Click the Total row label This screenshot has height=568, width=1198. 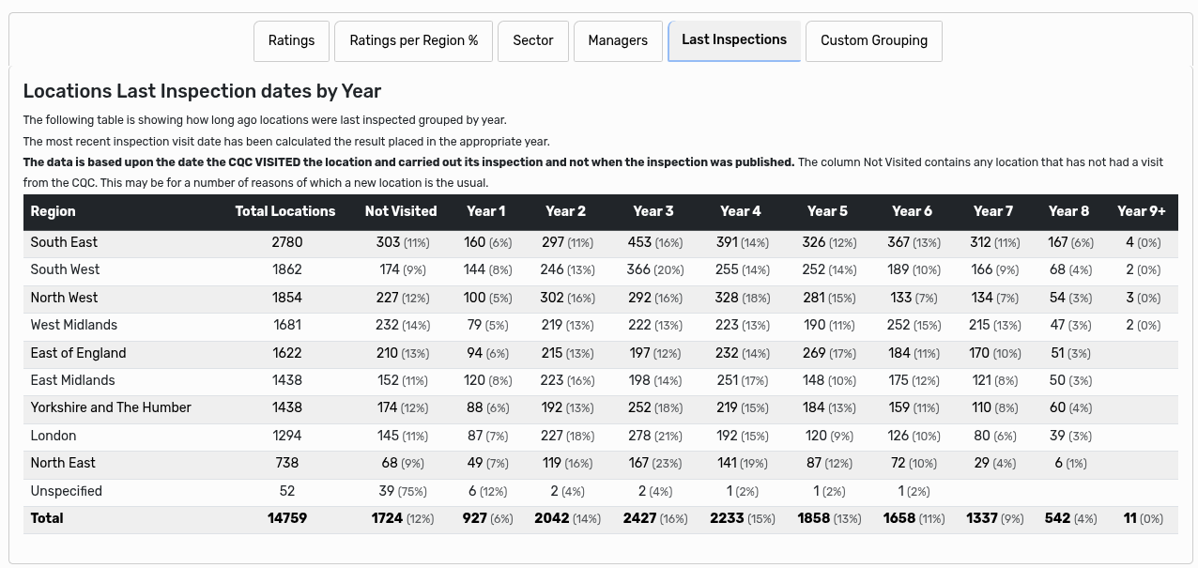47,518
